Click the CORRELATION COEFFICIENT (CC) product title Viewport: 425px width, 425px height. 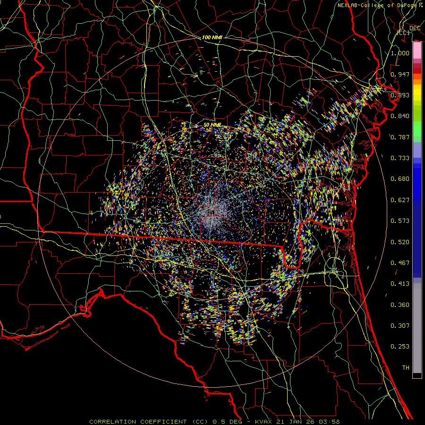tap(149, 422)
